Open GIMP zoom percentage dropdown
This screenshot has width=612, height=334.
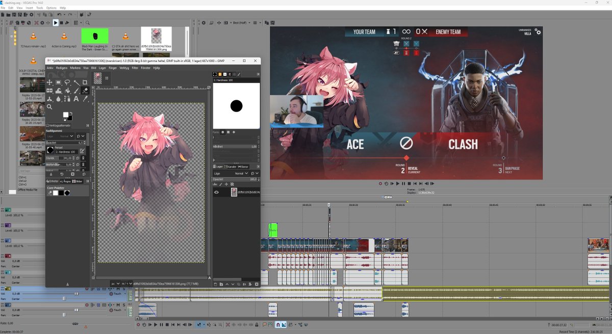(127, 284)
